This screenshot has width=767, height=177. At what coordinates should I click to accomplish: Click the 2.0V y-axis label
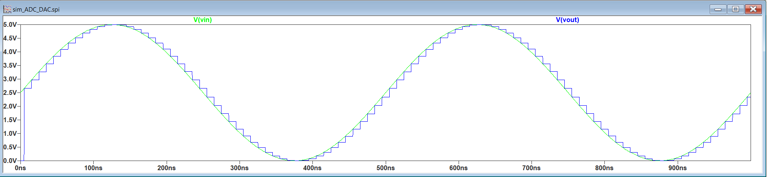click(x=10, y=107)
